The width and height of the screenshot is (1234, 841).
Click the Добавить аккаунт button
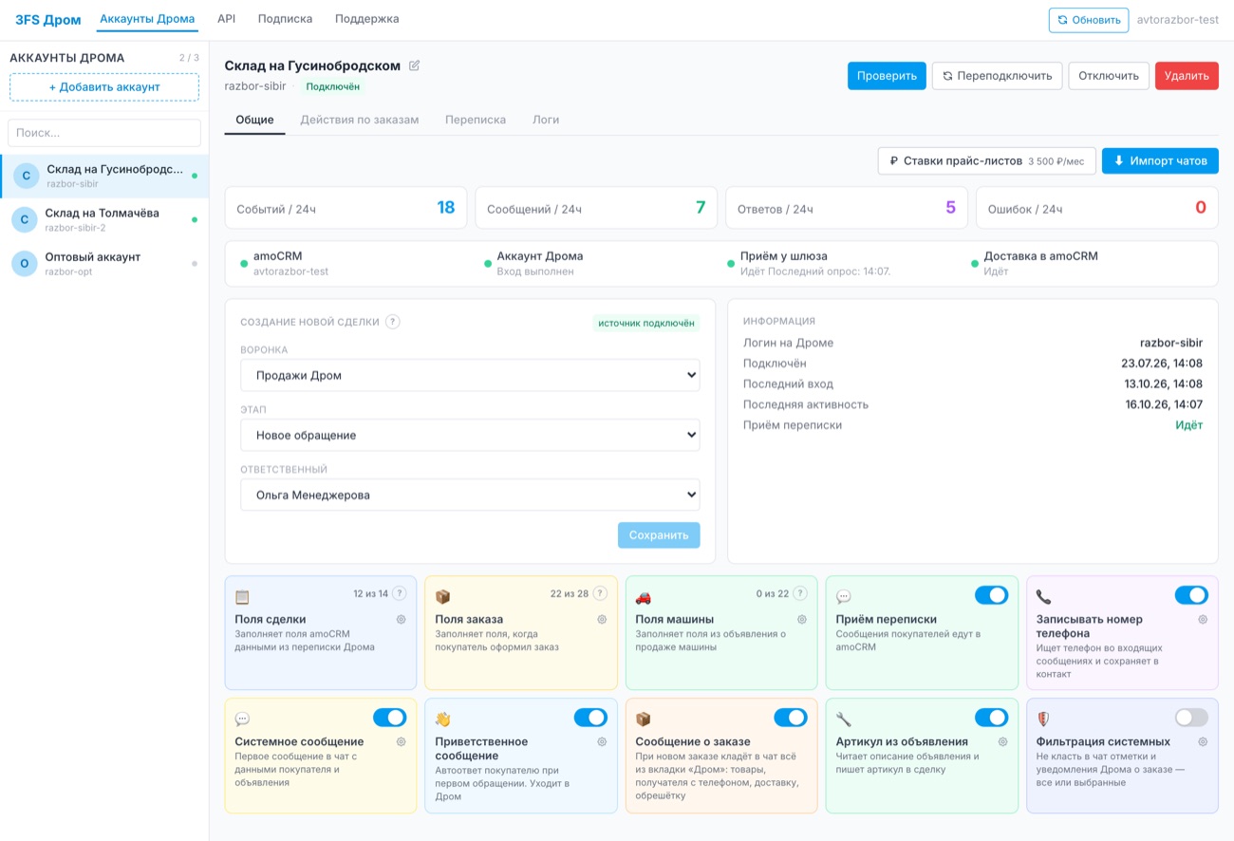(x=104, y=87)
